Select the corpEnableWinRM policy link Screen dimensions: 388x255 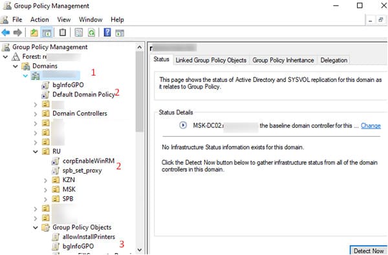tap(89, 161)
